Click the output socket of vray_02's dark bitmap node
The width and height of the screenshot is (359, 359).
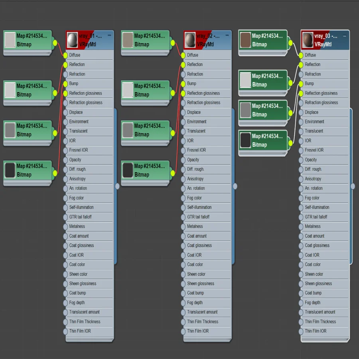(x=173, y=174)
